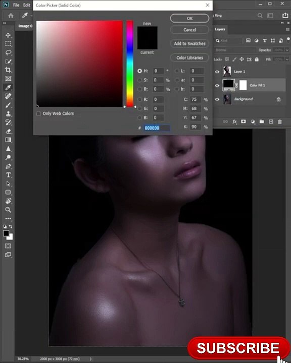Open the Share icon

285,15
